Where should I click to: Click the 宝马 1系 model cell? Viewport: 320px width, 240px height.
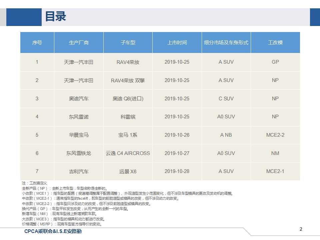click(128, 135)
